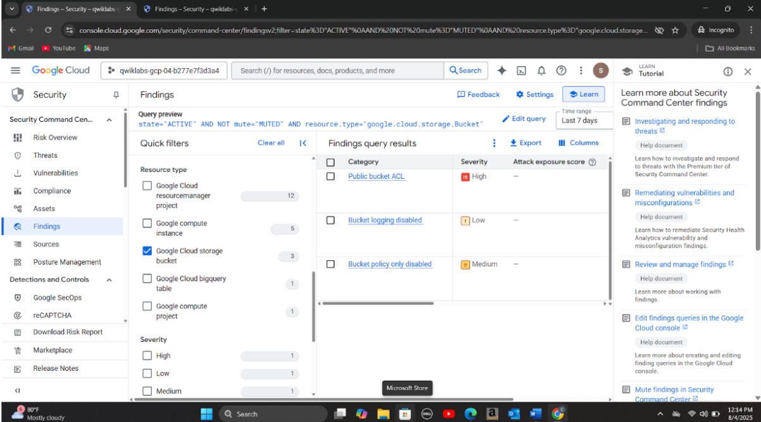The height and width of the screenshot is (422, 761).
Task: Open the Gemini AI sparkle icon
Action: 502,71
